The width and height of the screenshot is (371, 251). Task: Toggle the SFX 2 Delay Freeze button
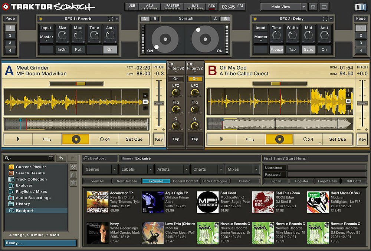(276, 49)
